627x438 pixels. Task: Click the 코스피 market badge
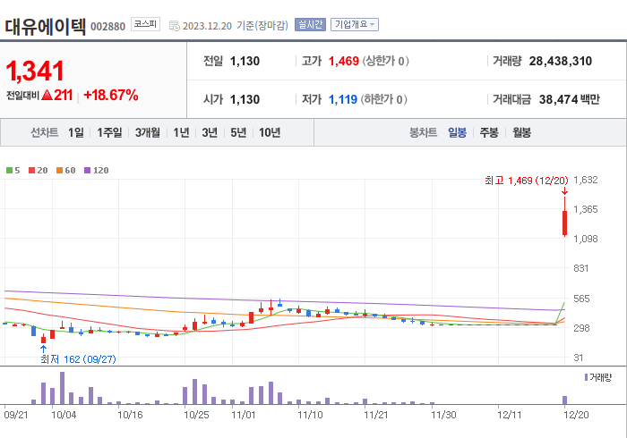(145, 24)
